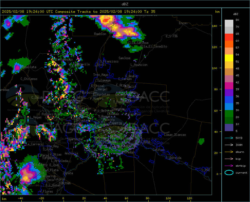Pick the gray 70 dBZ legend swatch
The image size is (250, 202).
click(229, 30)
